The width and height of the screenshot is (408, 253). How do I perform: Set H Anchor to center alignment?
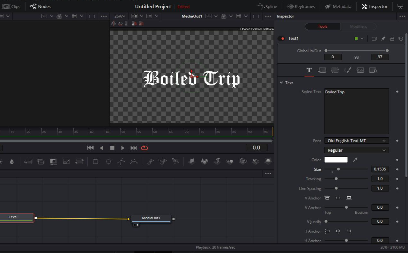(338, 231)
